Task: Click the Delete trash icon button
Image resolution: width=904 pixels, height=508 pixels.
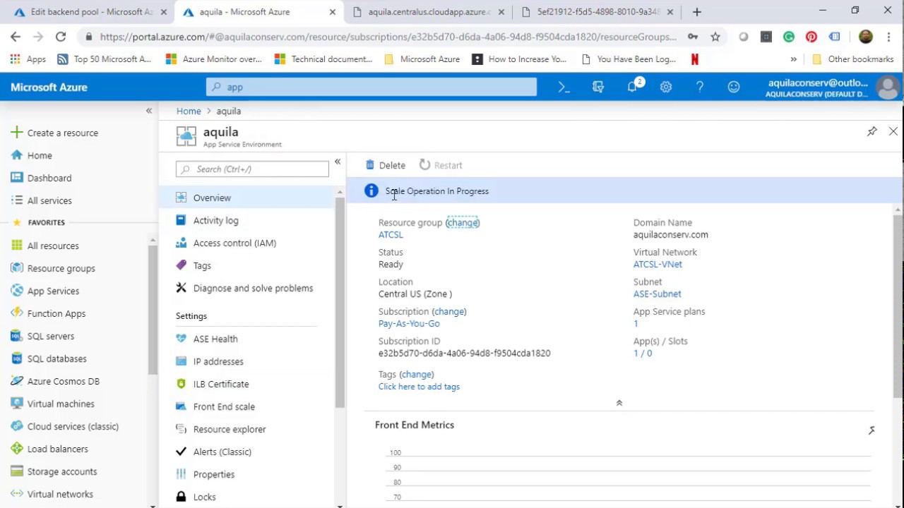Action: point(386,165)
